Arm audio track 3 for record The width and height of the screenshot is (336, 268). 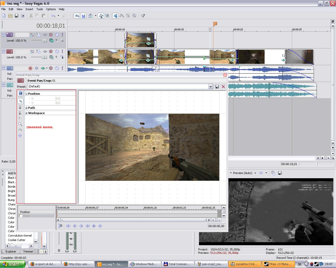point(30,68)
